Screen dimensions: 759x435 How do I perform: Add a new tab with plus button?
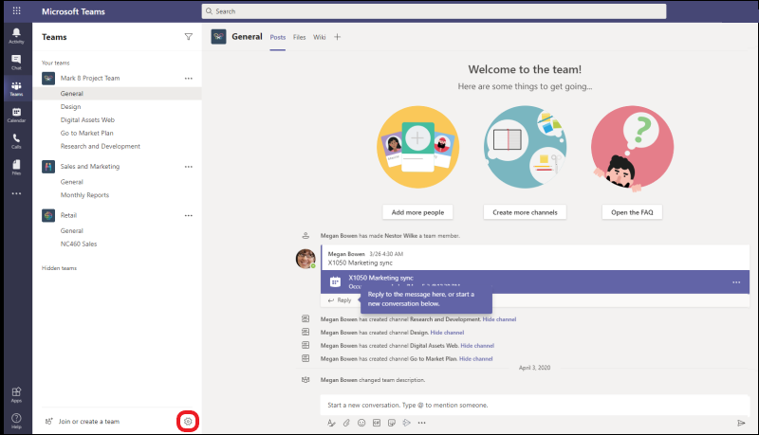click(338, 37)
